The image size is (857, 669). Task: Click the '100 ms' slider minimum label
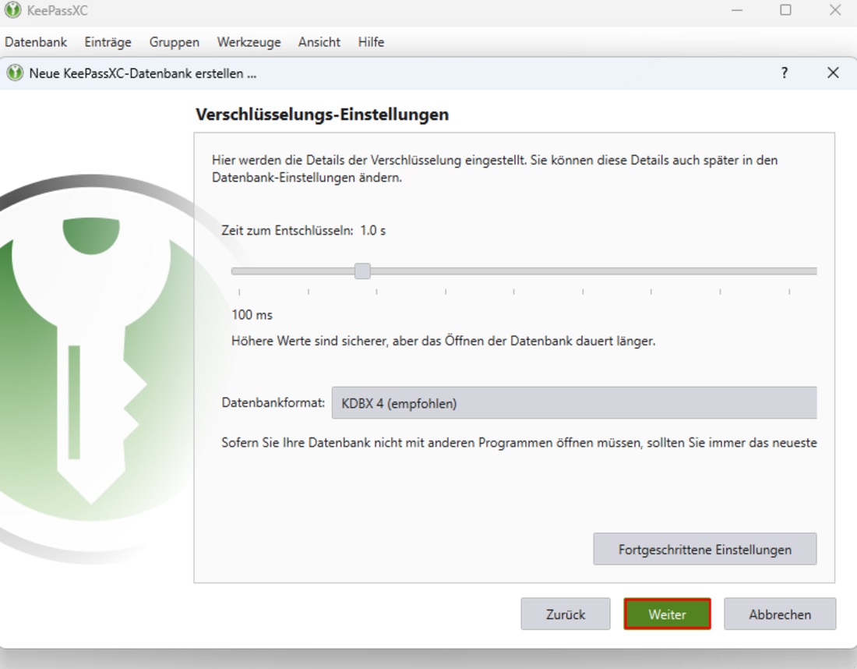(x=252, y=314)
